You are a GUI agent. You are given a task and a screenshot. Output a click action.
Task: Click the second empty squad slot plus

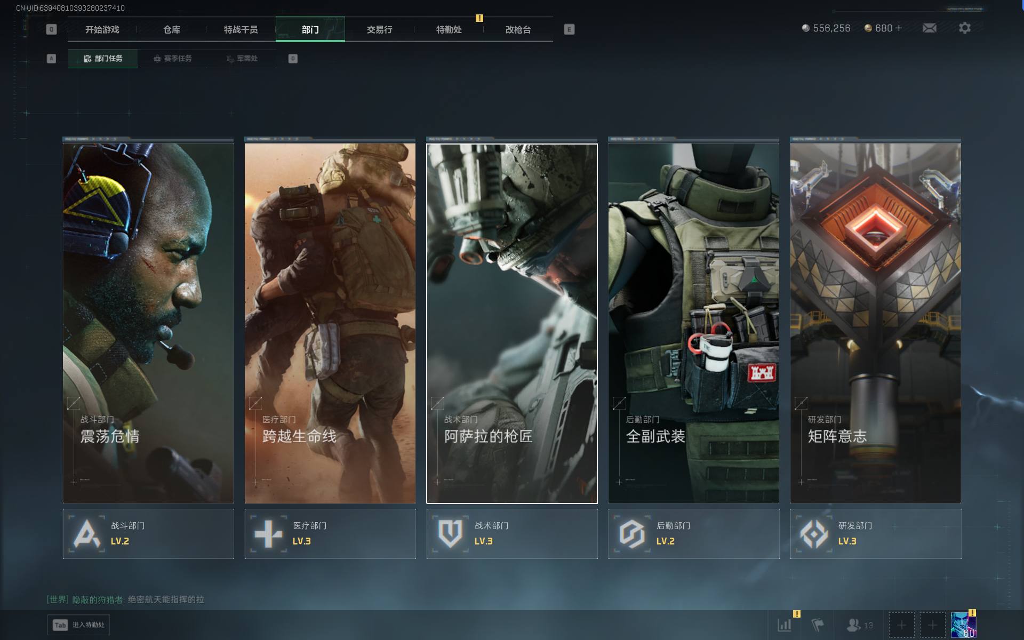point(932,625)
